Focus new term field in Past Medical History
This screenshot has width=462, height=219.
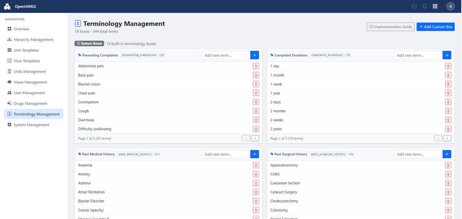(226, 154)
